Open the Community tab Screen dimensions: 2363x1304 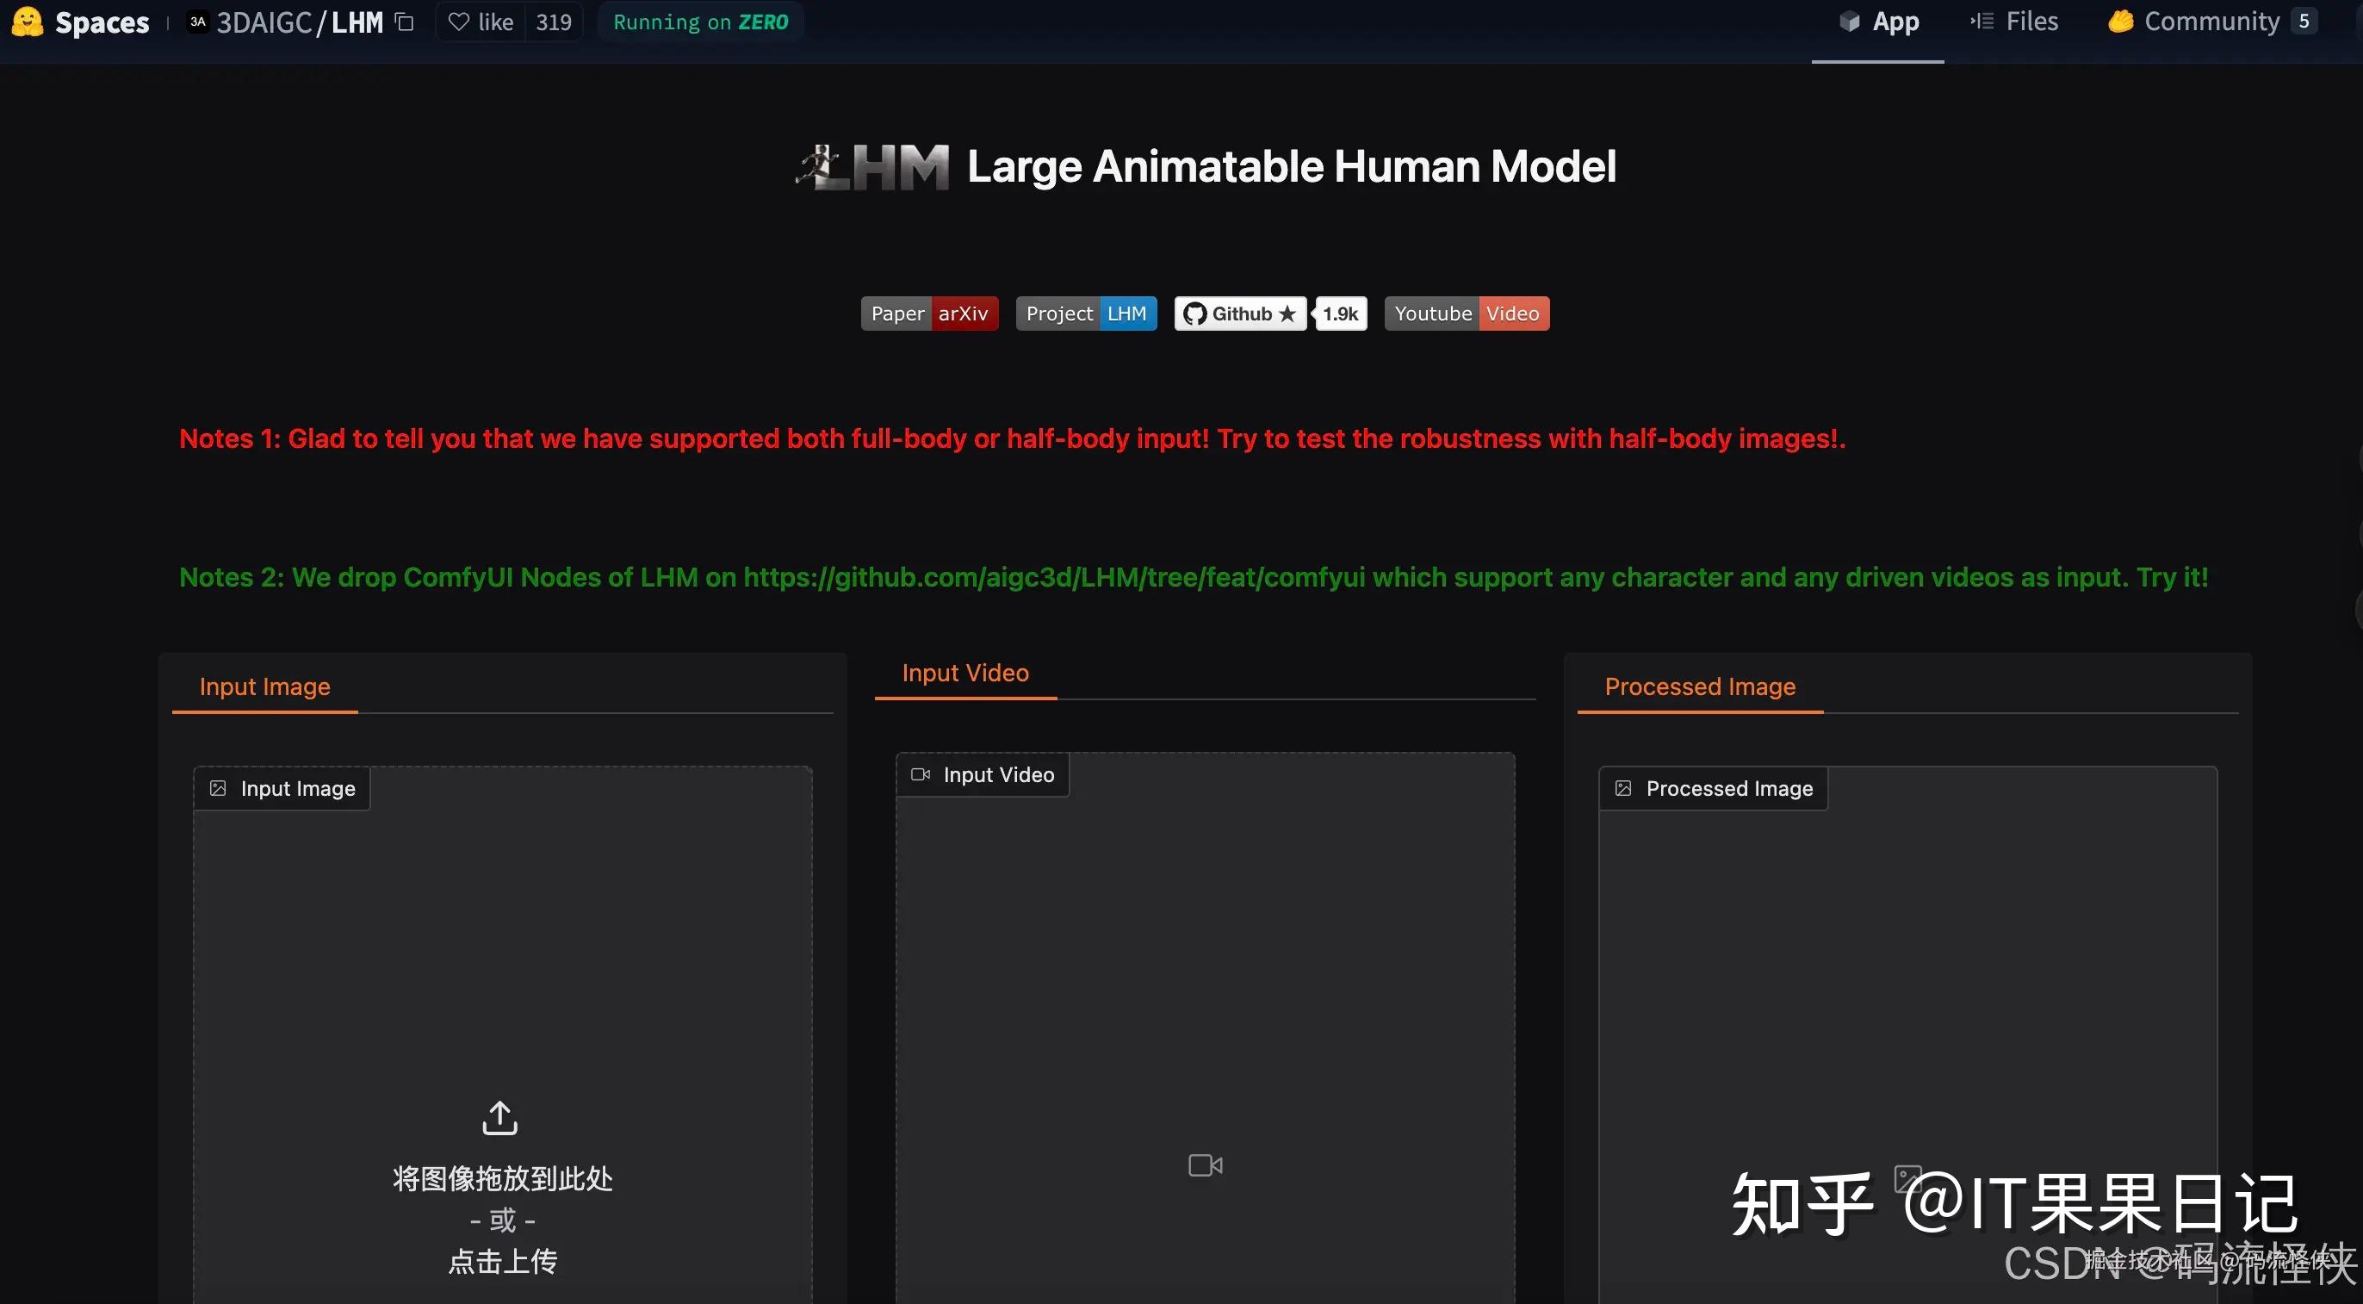(x=2211, y=22)
